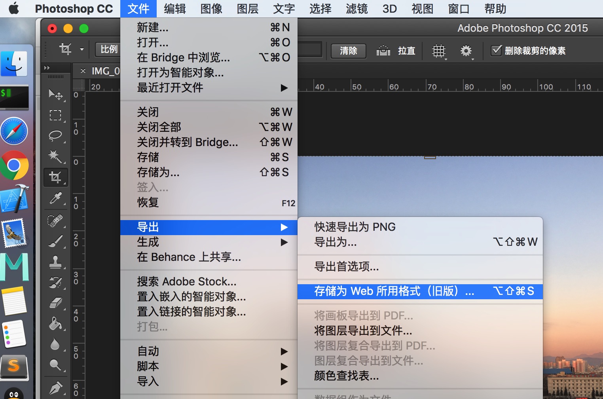Viewport: 603px width, 399px height.
Task: Open Finder from the Dock
Action: coord(14,63)
